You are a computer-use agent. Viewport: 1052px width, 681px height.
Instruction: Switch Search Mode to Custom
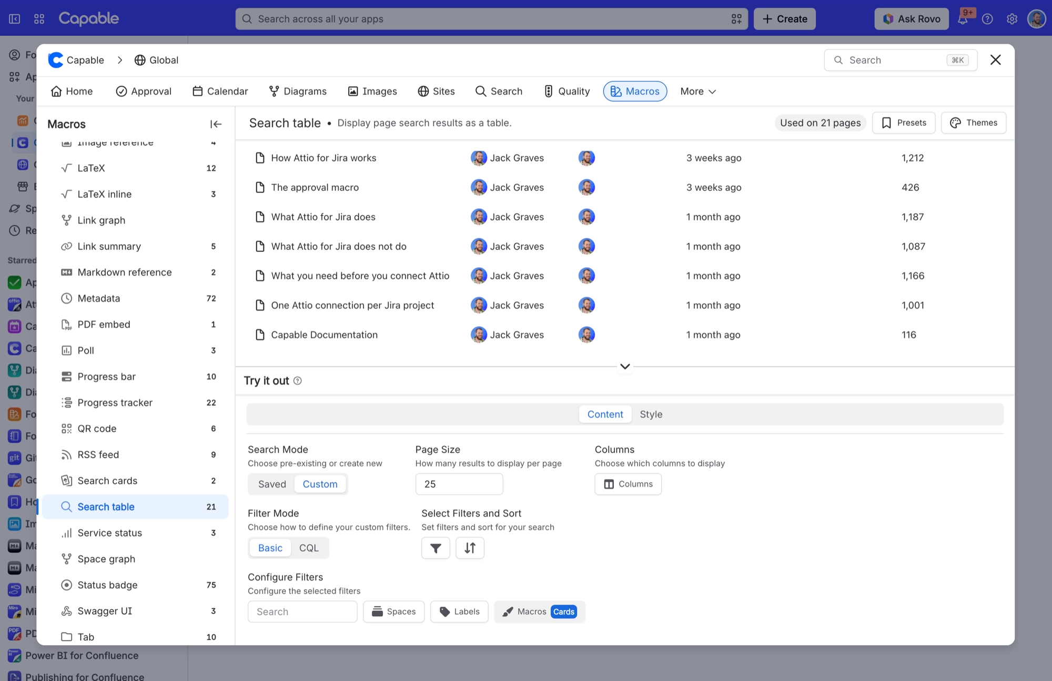pos(320,484)
